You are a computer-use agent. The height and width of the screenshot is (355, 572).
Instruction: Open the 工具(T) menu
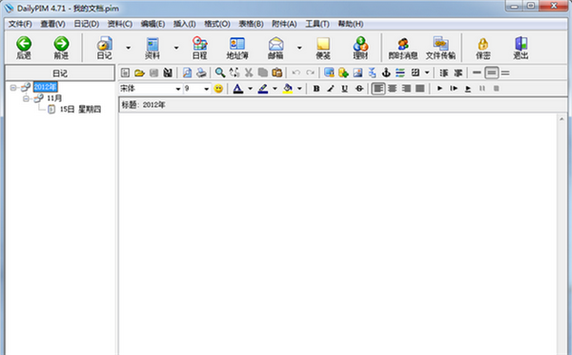pyautogui.click(x=317, y=24)
